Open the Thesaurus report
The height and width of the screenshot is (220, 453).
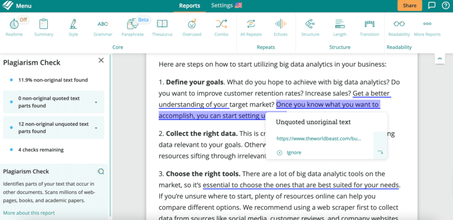click(162, 28)
